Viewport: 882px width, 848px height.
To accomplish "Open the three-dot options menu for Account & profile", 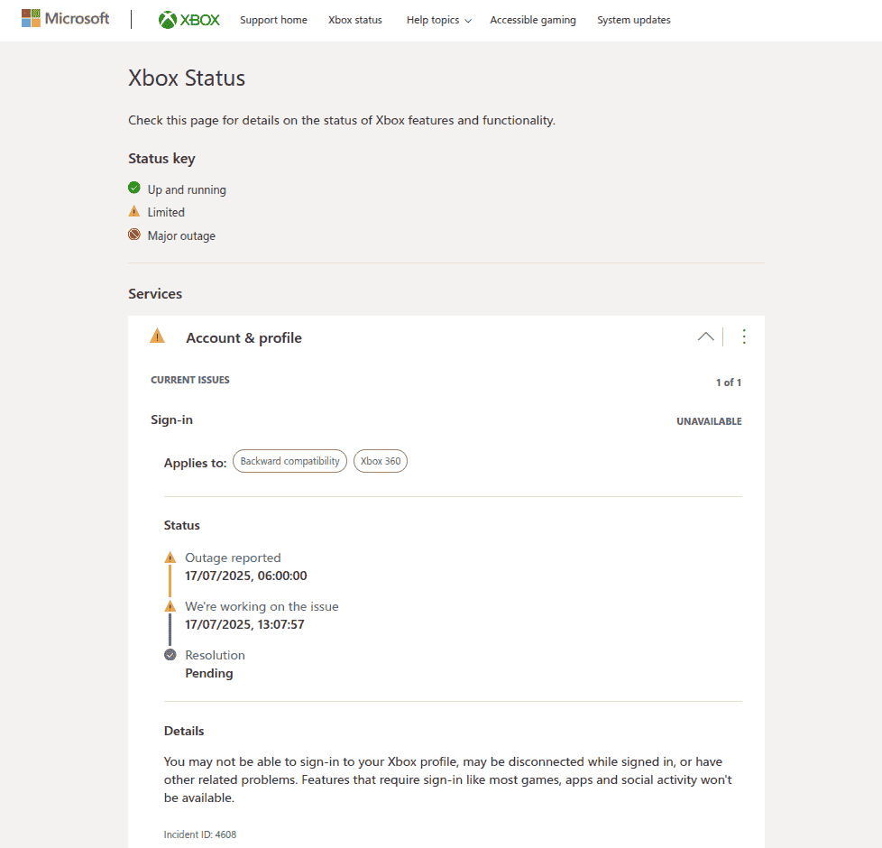I will 744,336.
